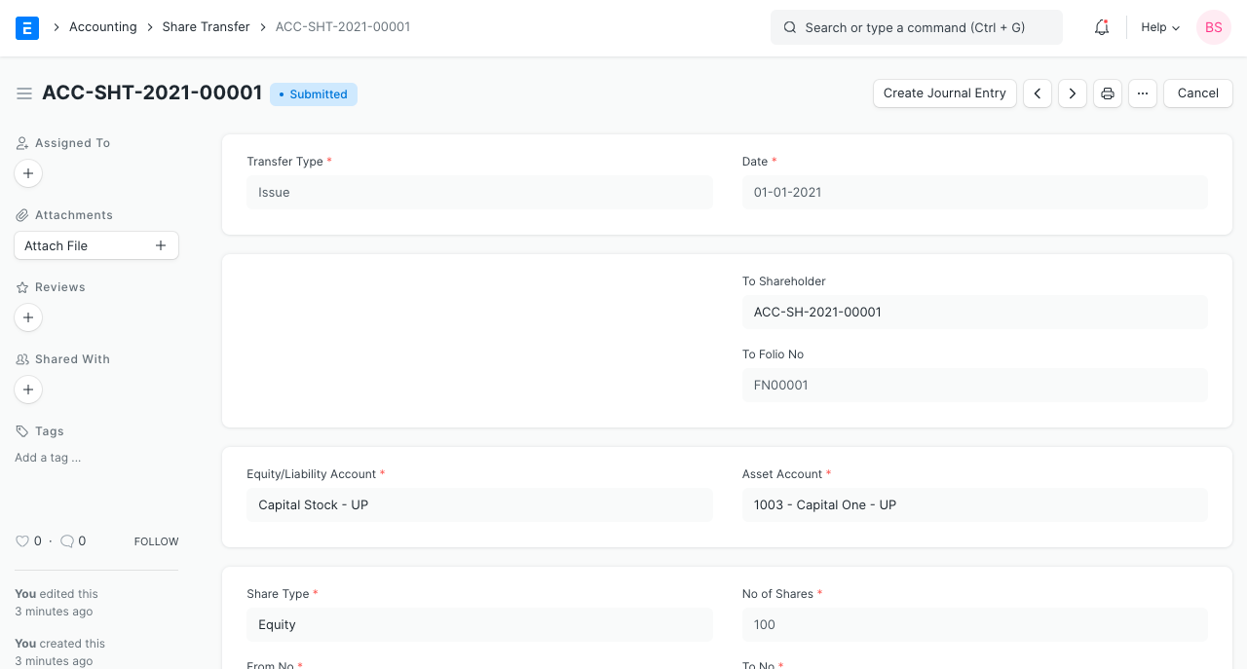Print this share transfer document

point(1107,93)
